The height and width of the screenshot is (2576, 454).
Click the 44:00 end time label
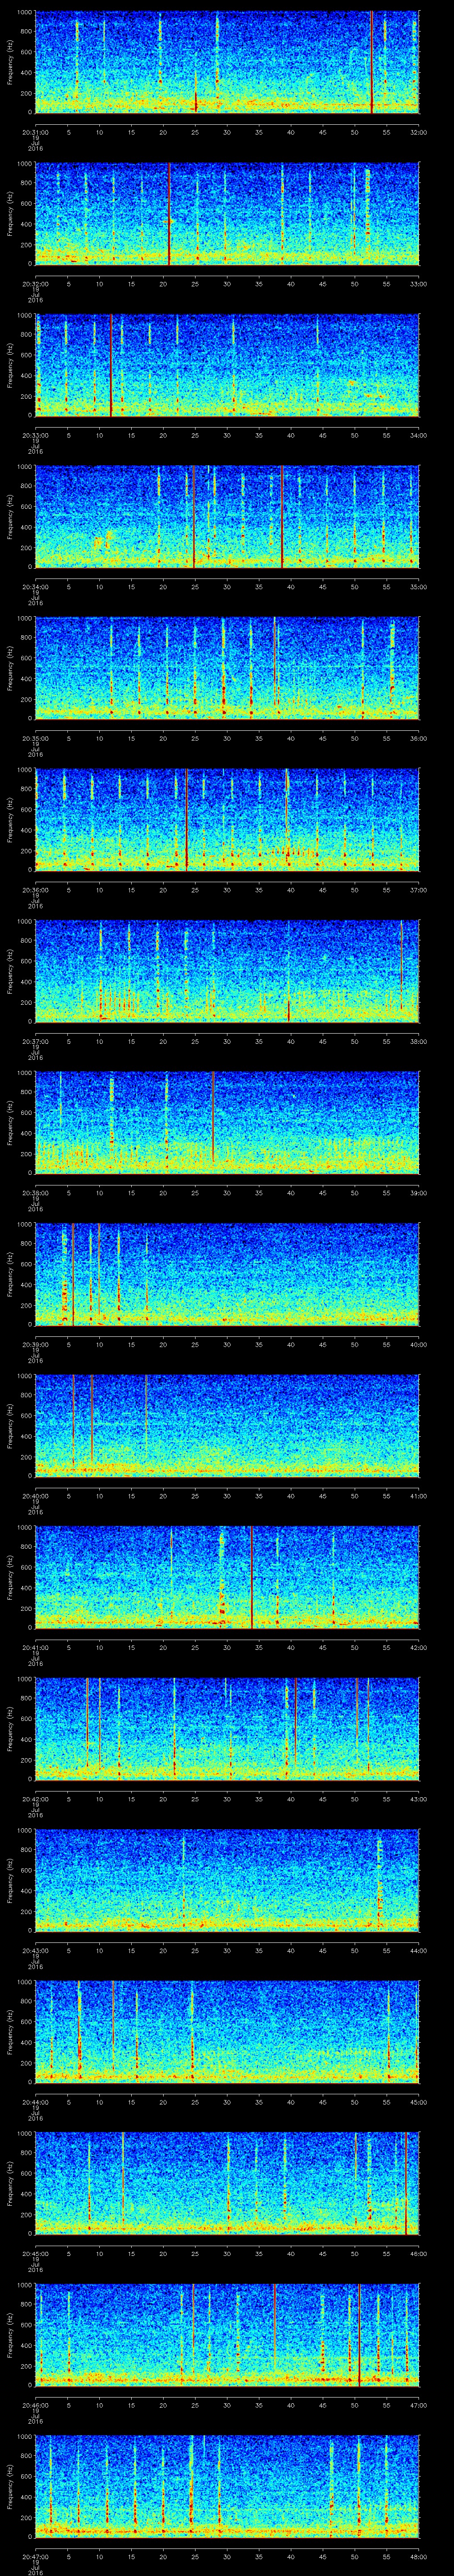click(419, 1950)
